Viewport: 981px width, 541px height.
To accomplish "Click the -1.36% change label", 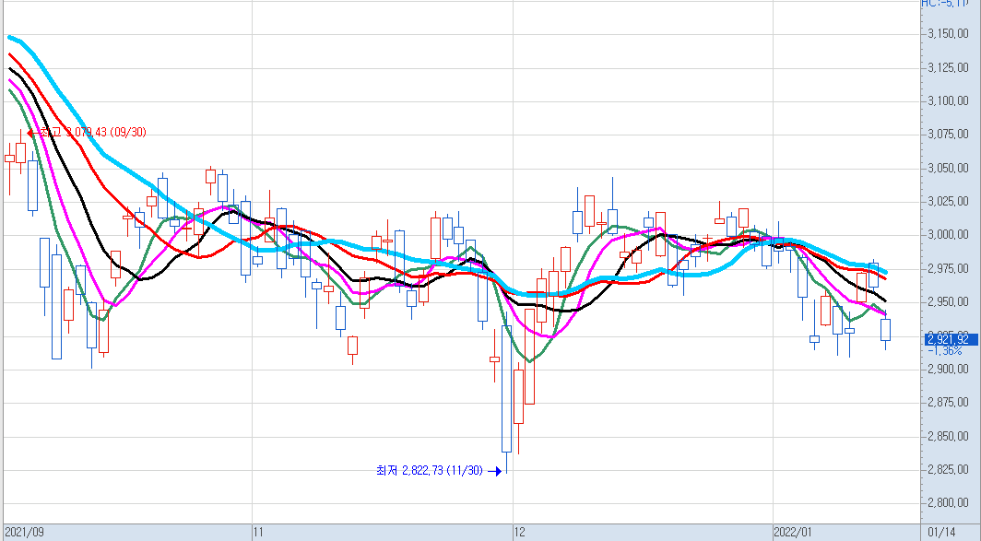I will pyautogui.click(x=945, y=351).
